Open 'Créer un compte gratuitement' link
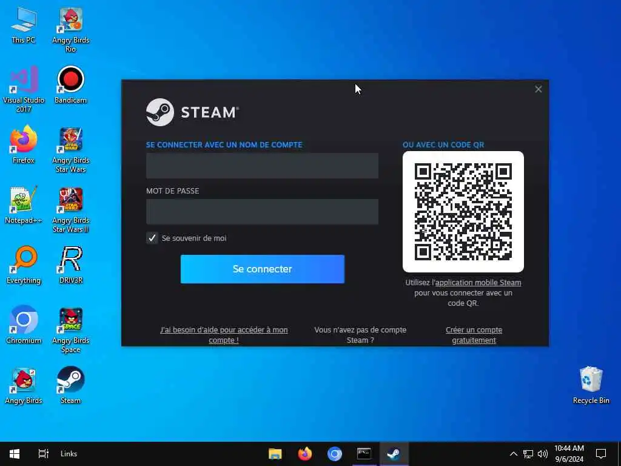 coord(474,335)
